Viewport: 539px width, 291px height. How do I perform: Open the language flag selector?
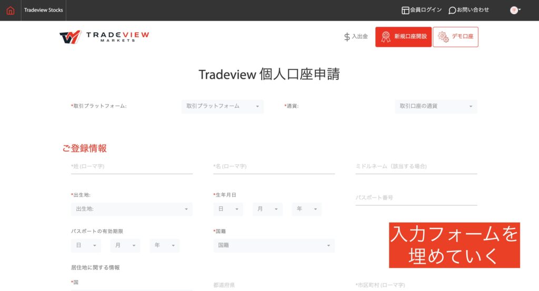(515, 11)
